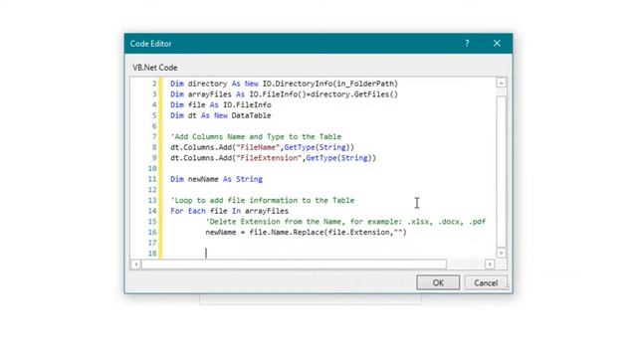
Task: Click line number 10 in gutter
Action: [152, 168]
